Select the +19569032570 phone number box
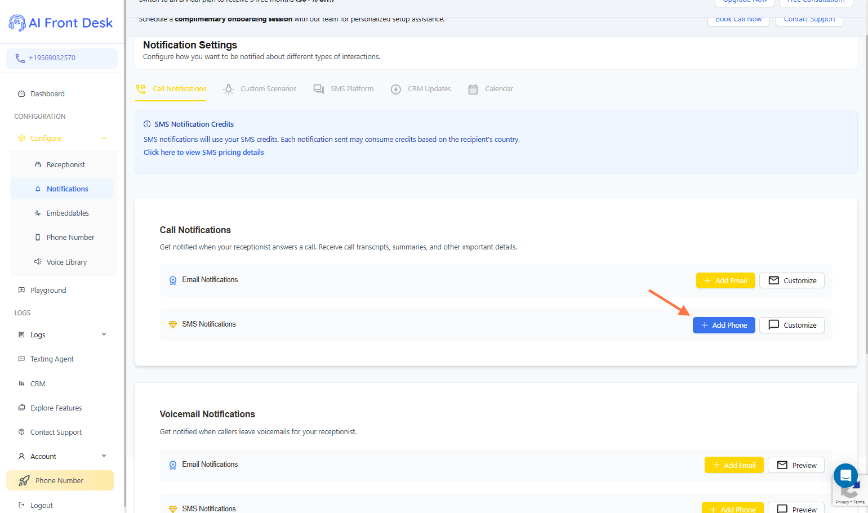The width and height of the screenshot is (868, 513). point(62,58)
